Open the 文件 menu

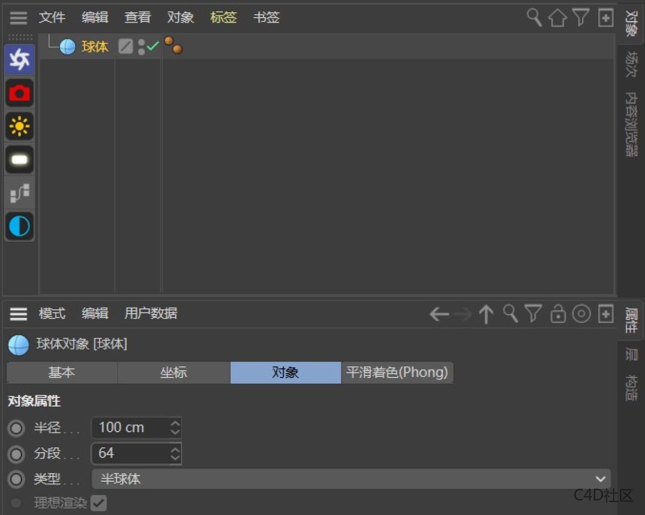tap(52, 18)
